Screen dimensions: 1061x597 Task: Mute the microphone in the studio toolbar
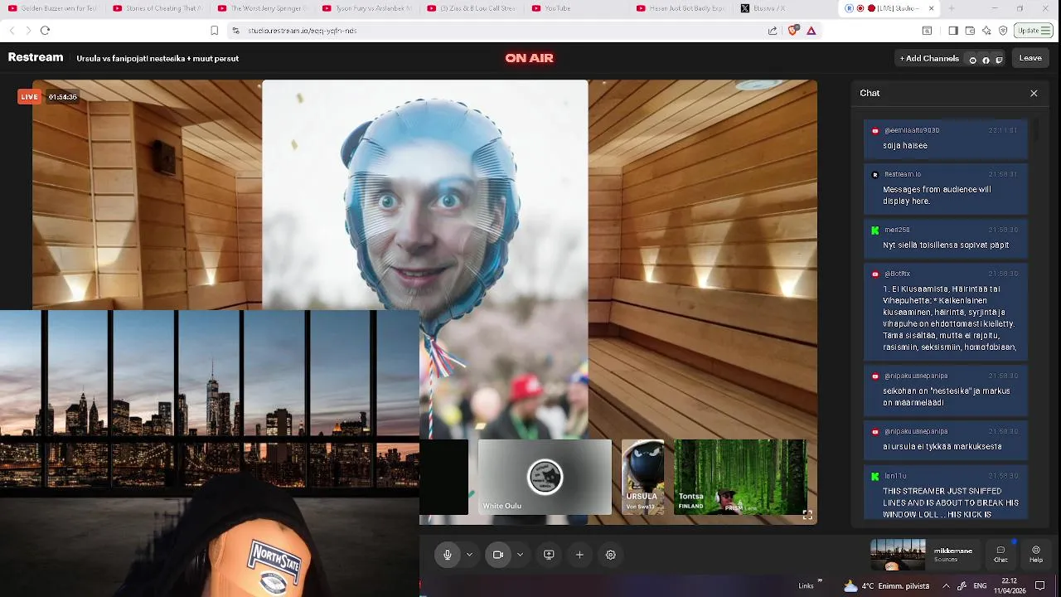448,555
